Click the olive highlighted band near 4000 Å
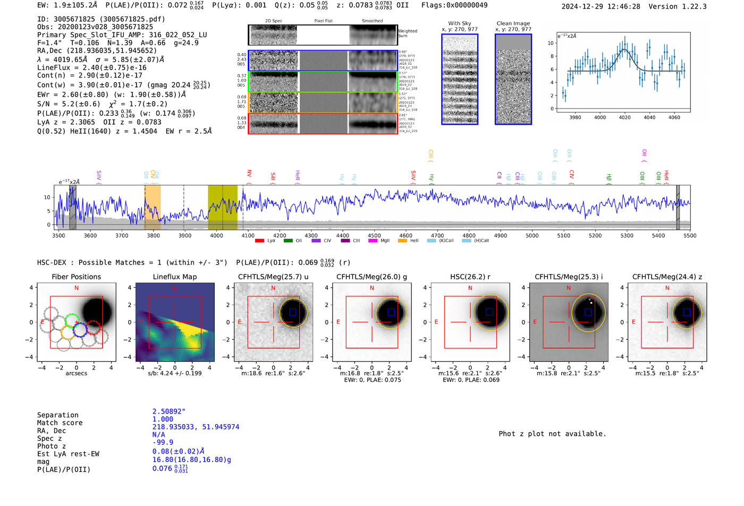 pyautogui.click(x=223, y=207)
